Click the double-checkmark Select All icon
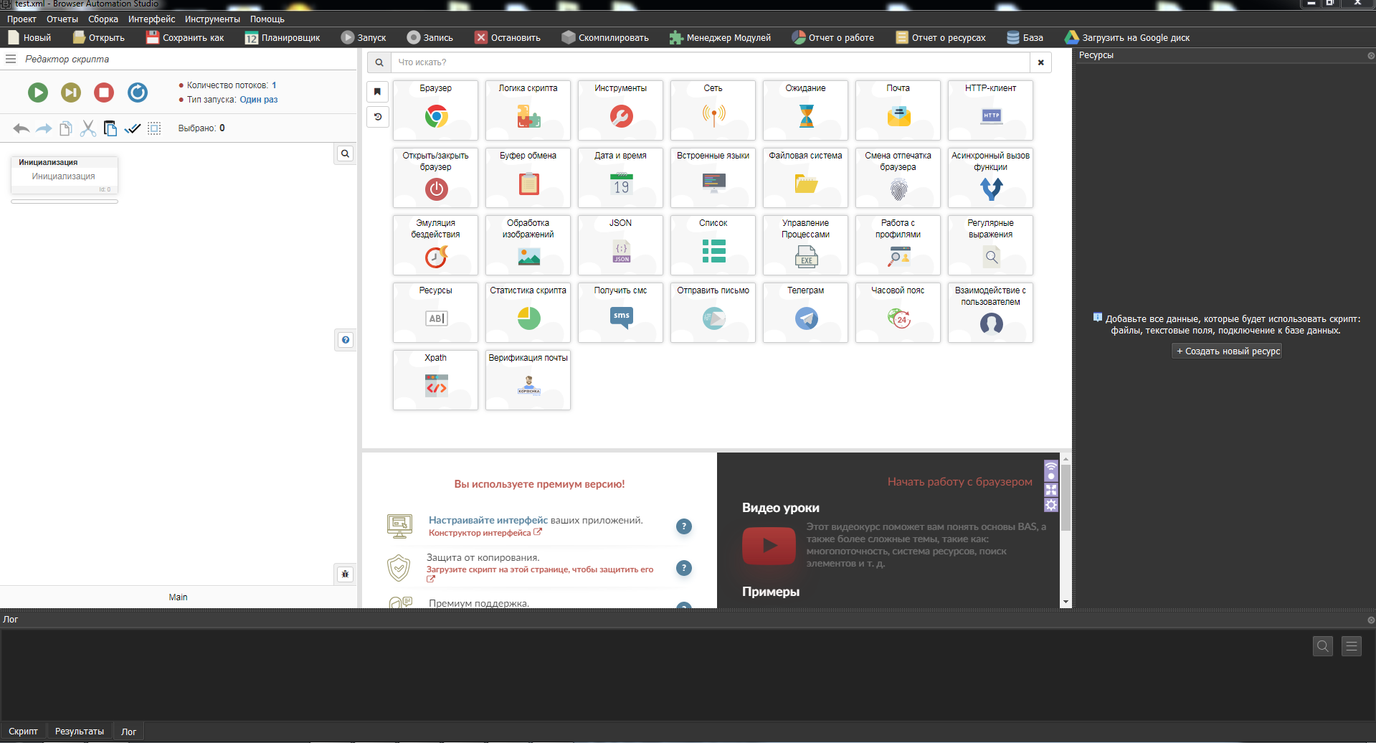The image size is (1376, 743). 133,128
